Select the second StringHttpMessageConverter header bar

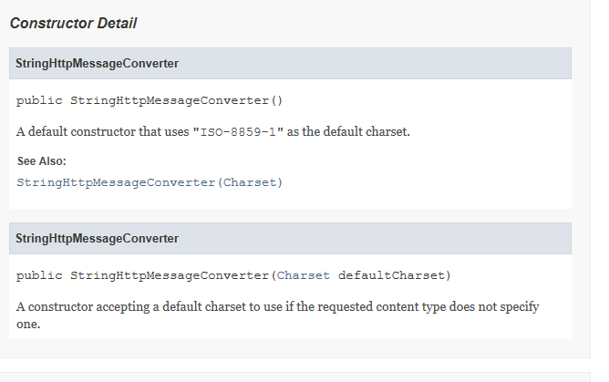(290, 238)
